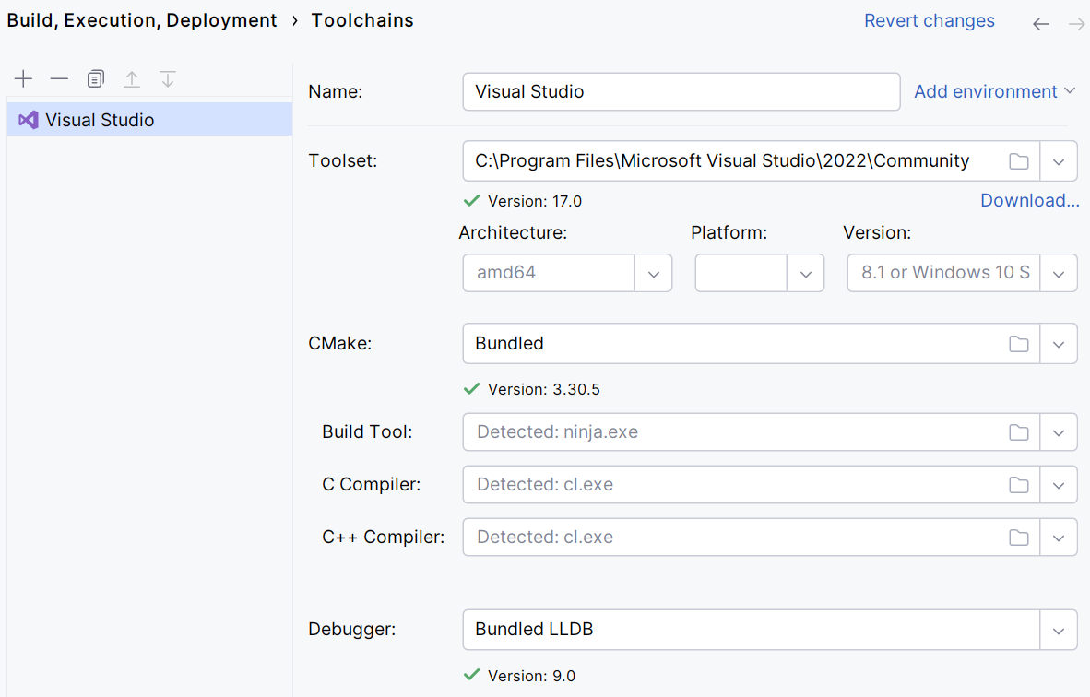Remove the selected toolchain using the minus icon
The image size is (1090, 697).
point(59,79)
